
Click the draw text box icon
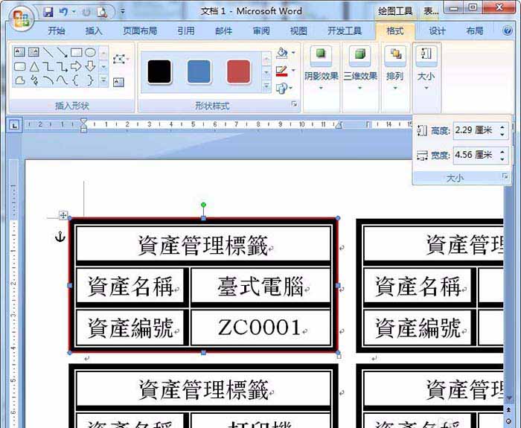[x=118, y=82]
